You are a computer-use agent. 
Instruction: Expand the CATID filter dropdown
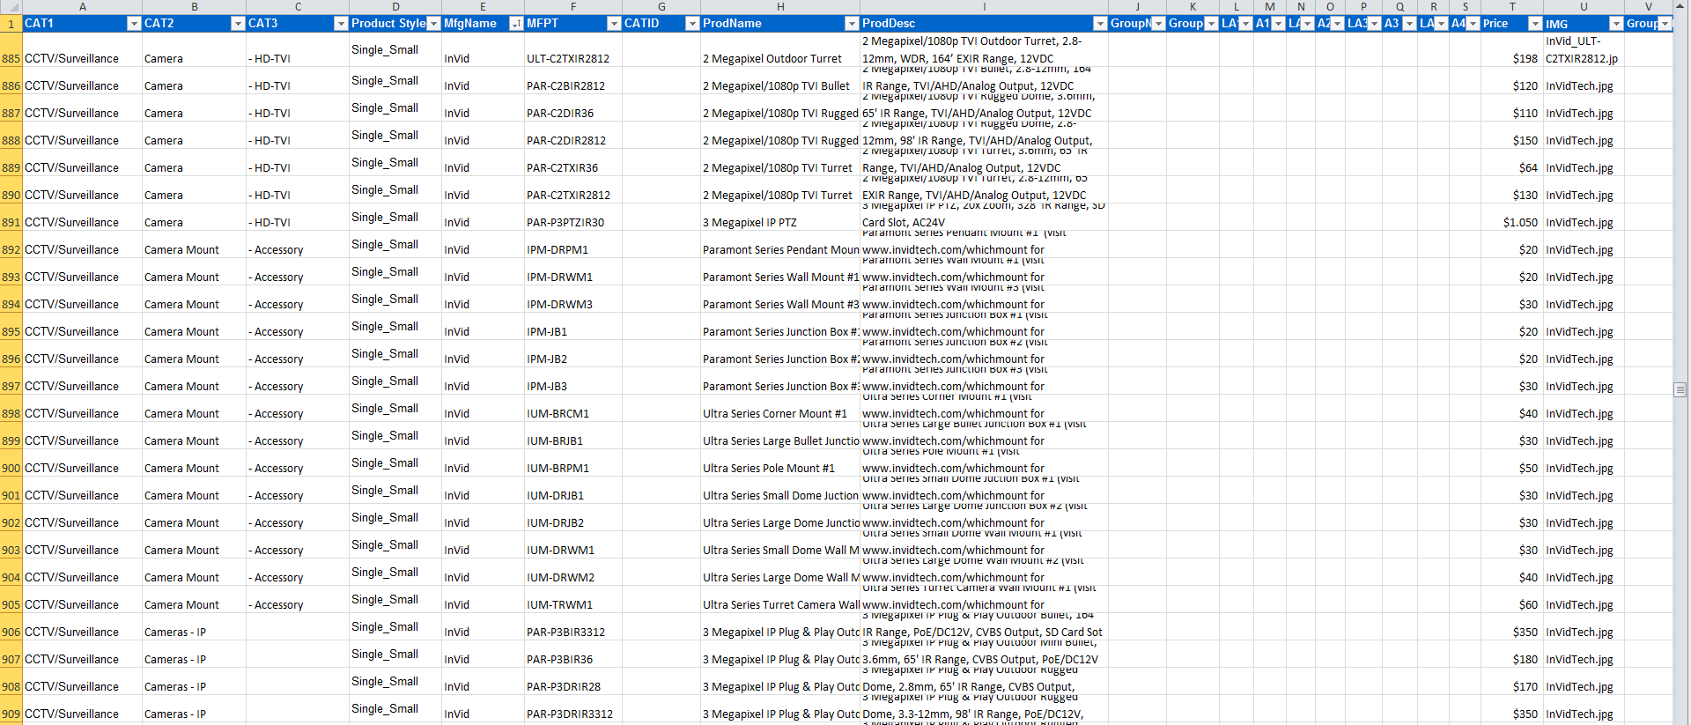pyautogui.click(x=692, y=24)
